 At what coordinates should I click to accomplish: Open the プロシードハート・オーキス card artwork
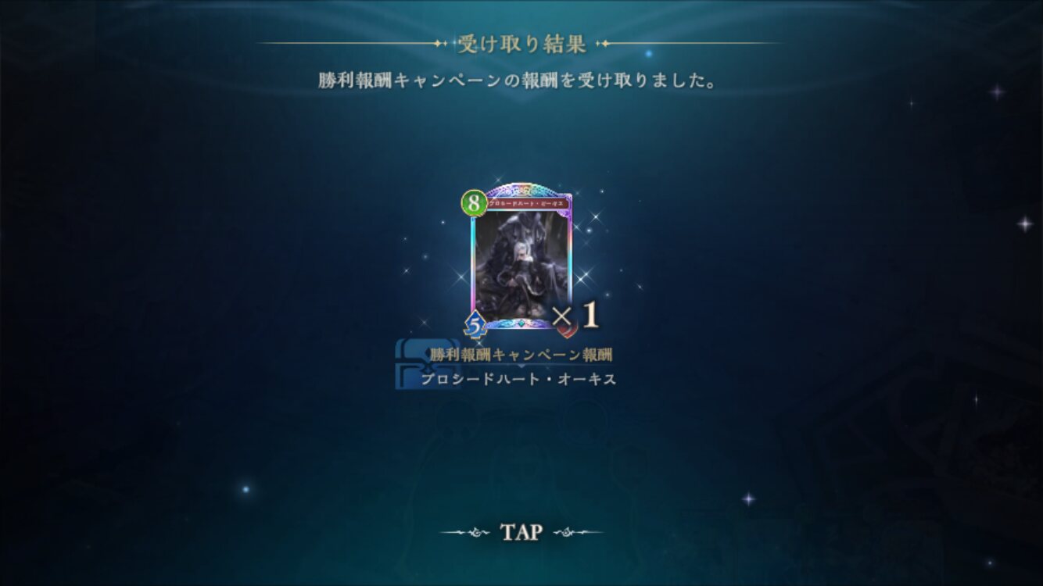point(521,263)
